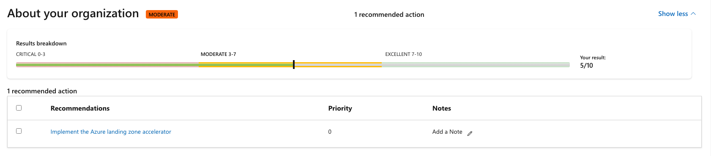Click the orange MODERATE status badge
Image resolution: width=711 pixels, height=156 pixels.
(162, 14)
